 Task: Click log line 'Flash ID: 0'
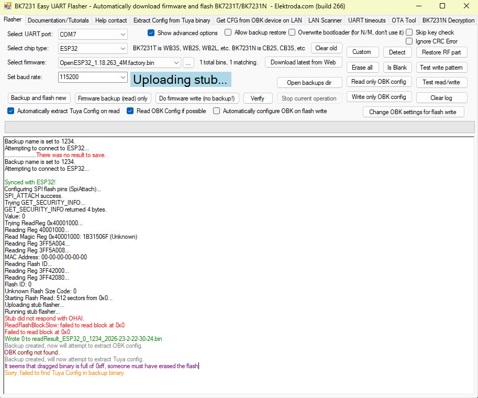coord(18,284)
